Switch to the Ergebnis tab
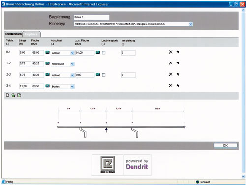The width and height of the screenshot is (246, 185). coord(31,34)
